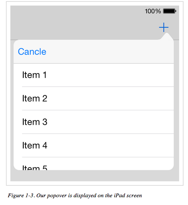Tap the partially visible Item 5 row
188x205 pixels.
(94, 164)
